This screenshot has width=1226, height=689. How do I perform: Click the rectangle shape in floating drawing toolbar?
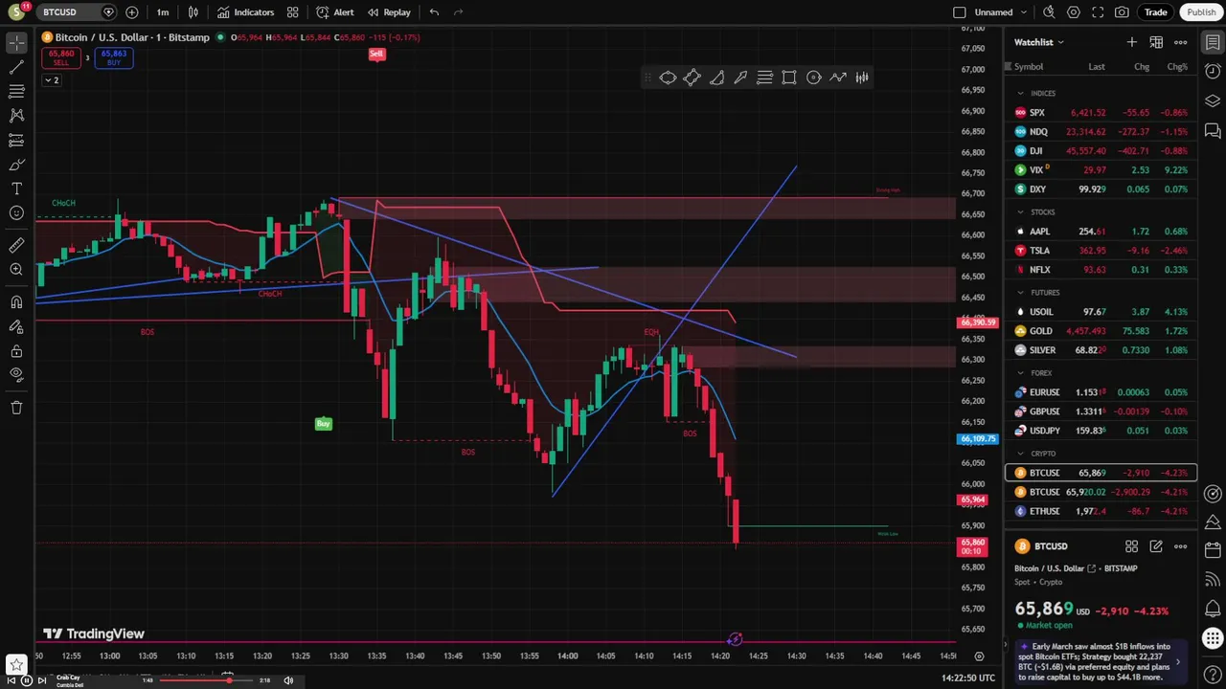[789, 78]
